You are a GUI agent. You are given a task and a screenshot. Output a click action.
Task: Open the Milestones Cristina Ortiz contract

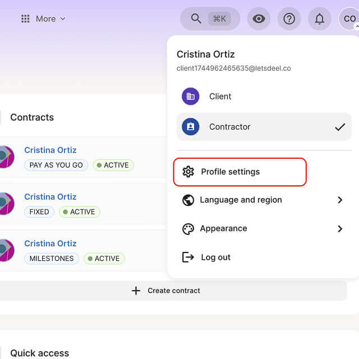point(50,243)
